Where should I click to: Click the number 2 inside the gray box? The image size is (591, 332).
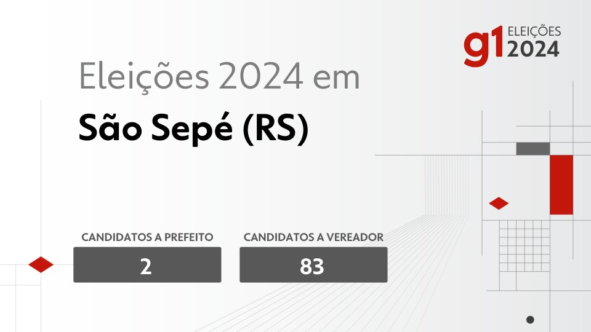coord(146,266)
